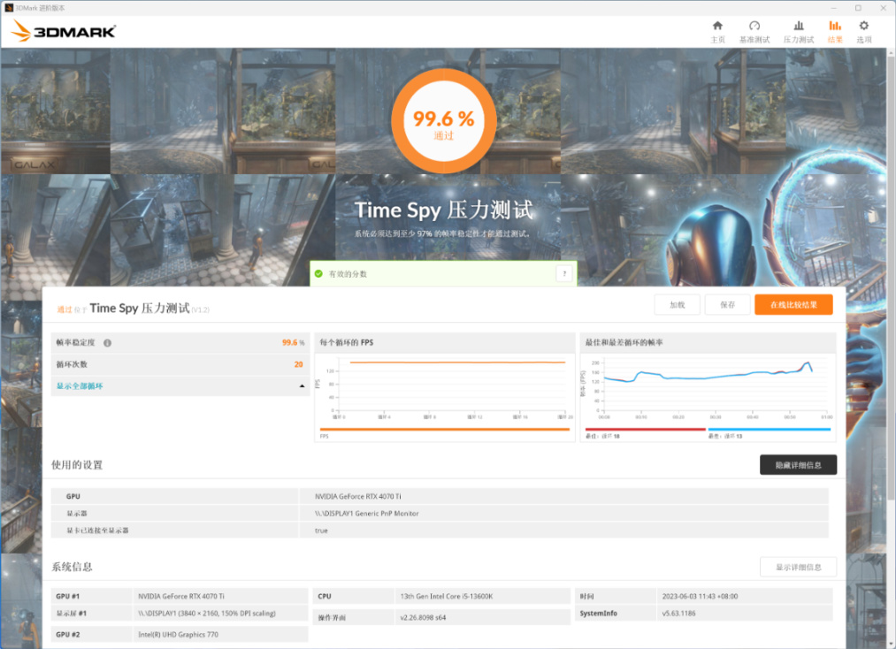This screenshot has width=896, height=649.
Task: Click the 系统信息 section heading
Action: click(72, 567)
